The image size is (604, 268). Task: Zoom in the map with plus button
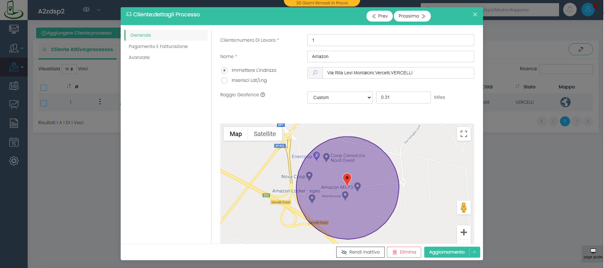pos(464,232)
